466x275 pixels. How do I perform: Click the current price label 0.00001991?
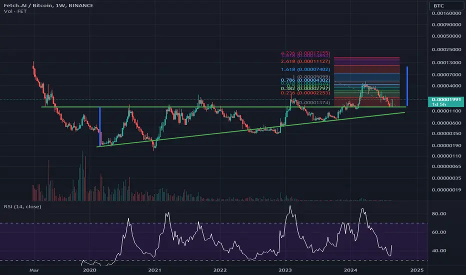pyautogui.click(x=446, y=99)
